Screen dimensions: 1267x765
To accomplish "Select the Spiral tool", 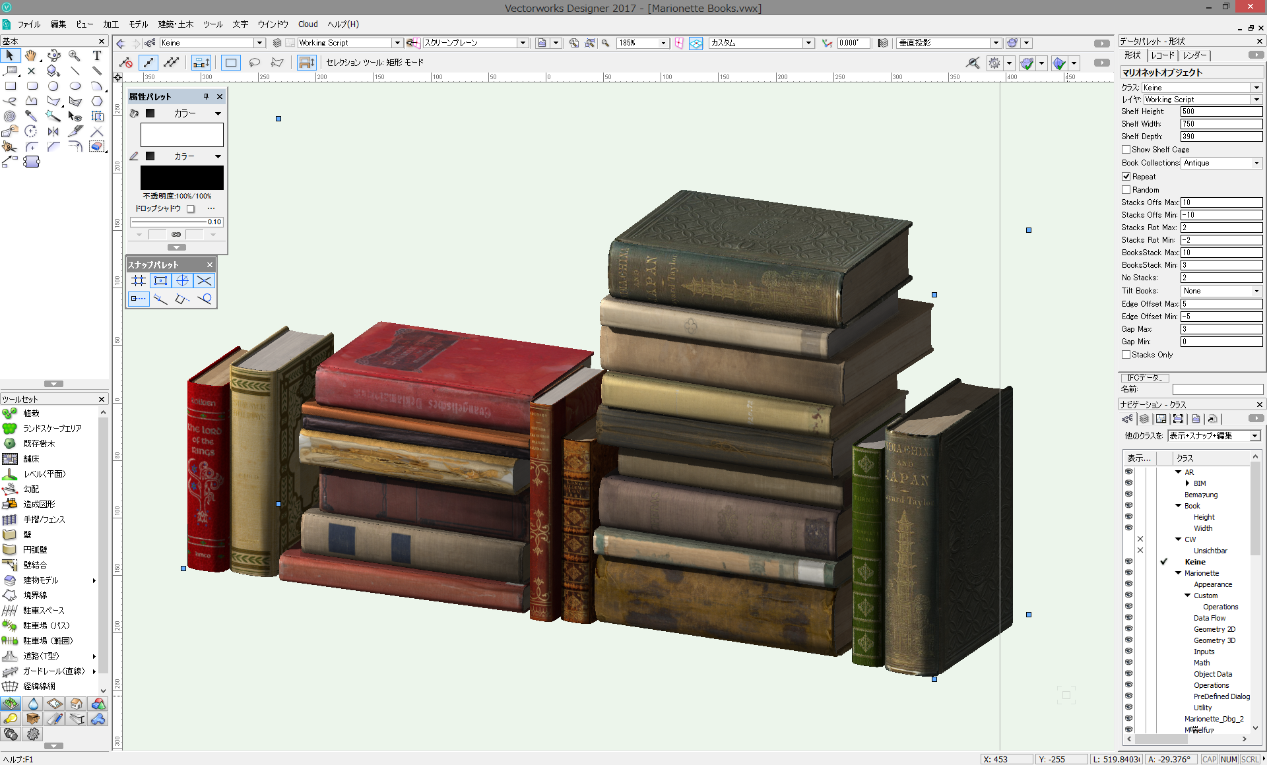I will tap(9, 116).
